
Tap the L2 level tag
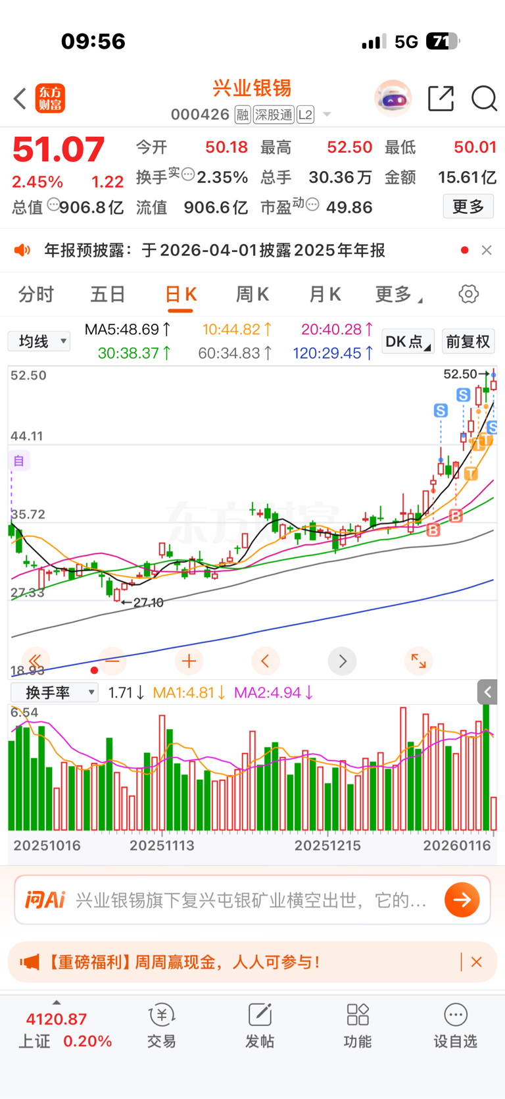point(306,115)
